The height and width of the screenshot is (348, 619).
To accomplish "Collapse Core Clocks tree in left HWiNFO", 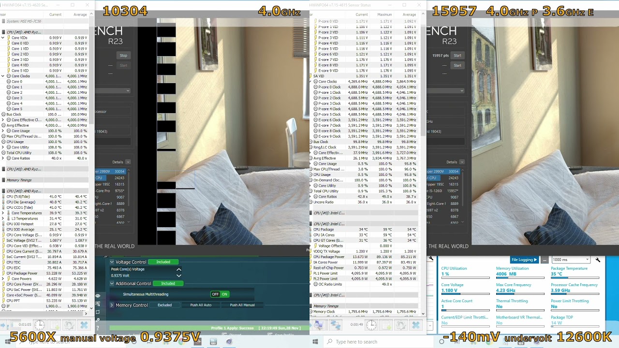I will [3, 76].
